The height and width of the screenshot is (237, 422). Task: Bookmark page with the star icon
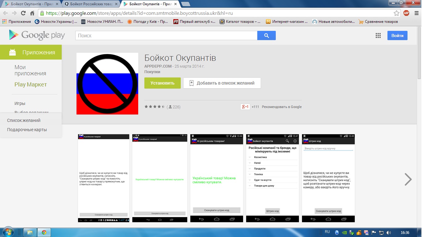coord(396,13)
